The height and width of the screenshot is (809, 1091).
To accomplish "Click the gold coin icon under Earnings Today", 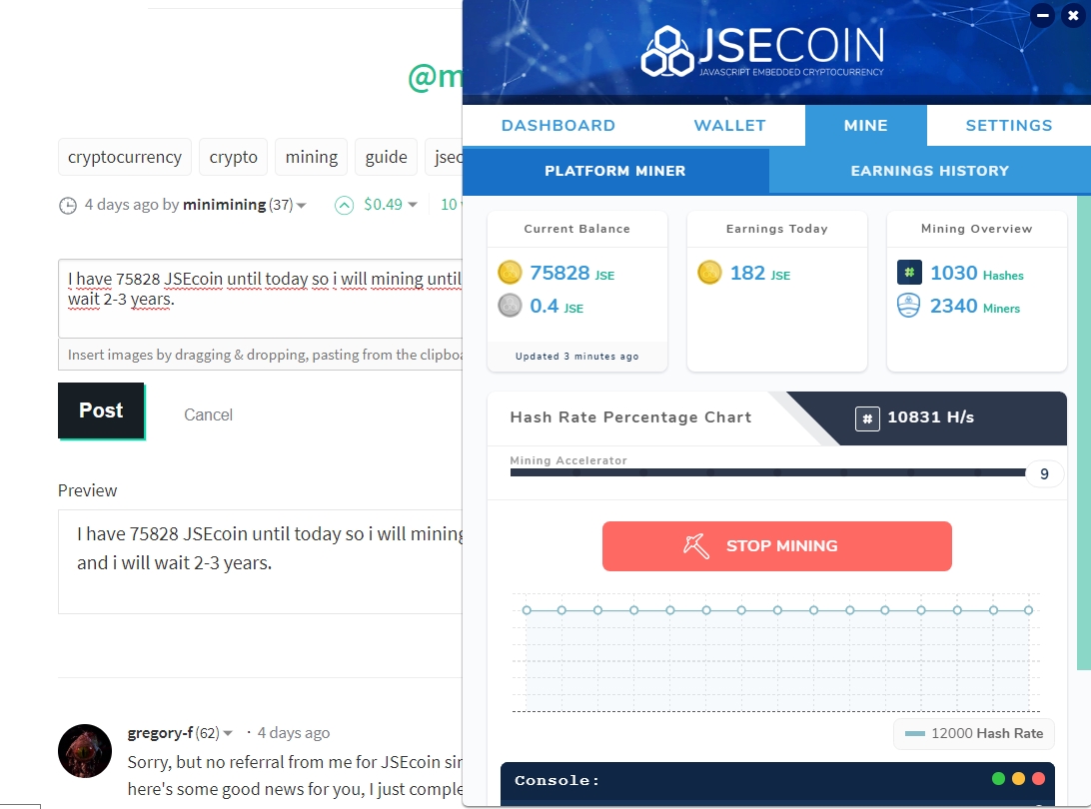I will click(709, 272).
